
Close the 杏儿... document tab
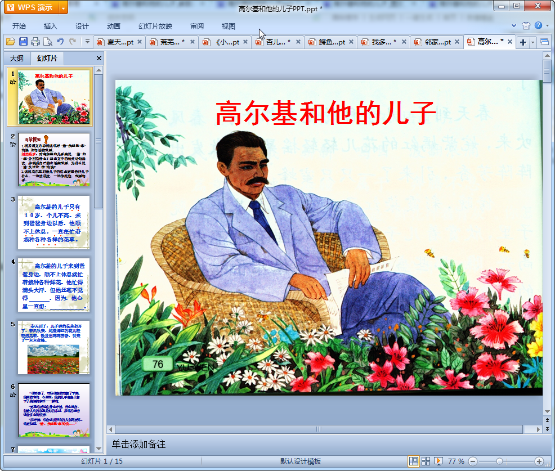coord(298,42)
